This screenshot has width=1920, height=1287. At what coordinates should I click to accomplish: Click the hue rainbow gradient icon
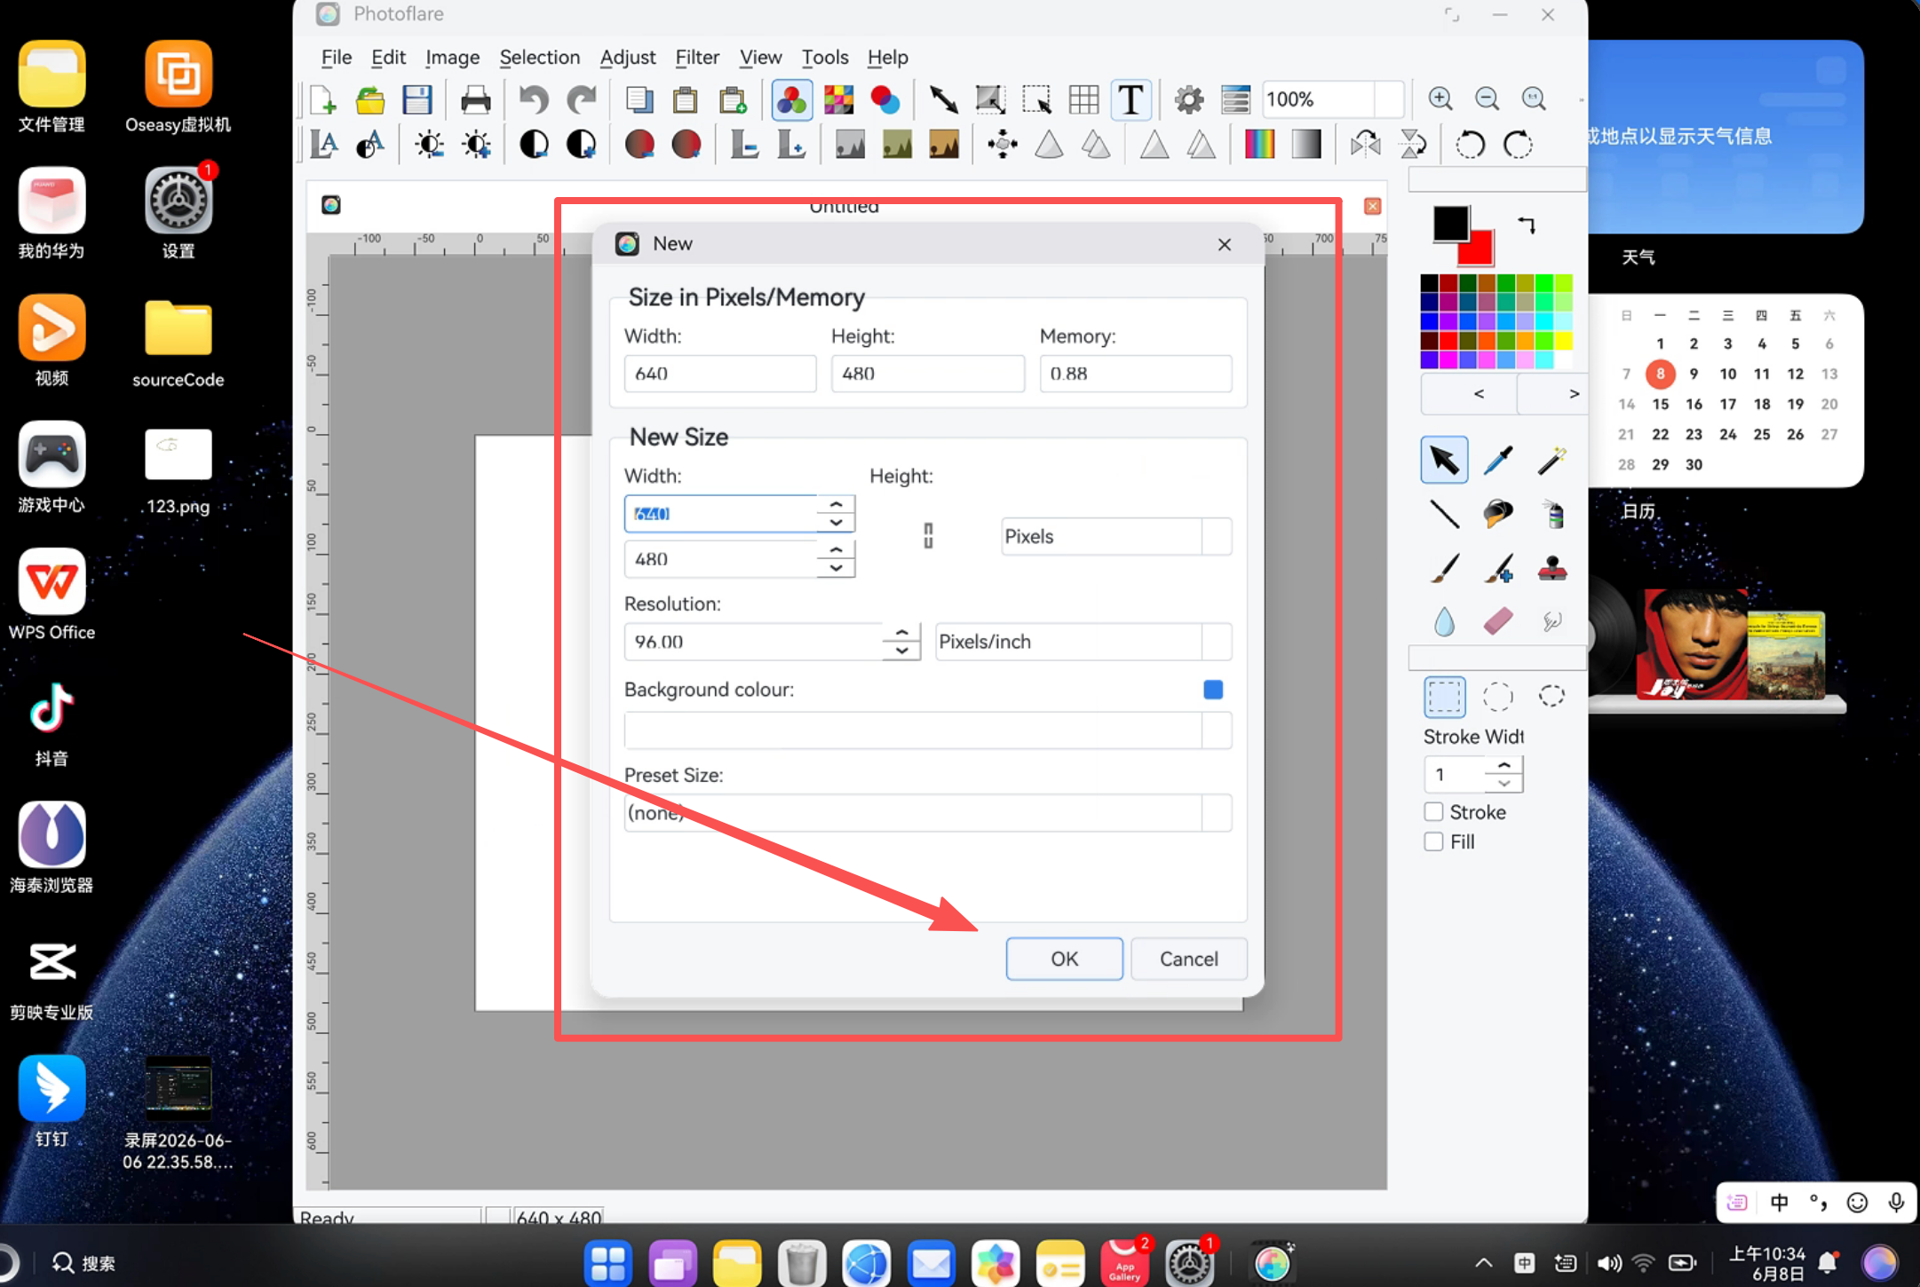1259,144
